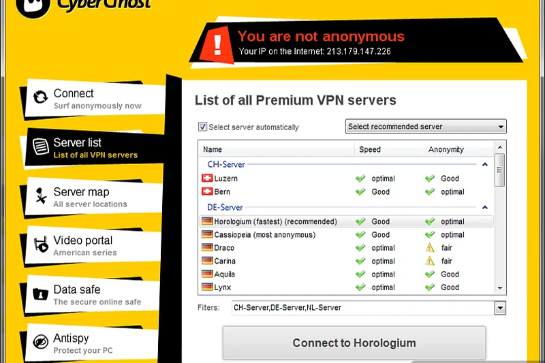Click the German flag next to Horologium

click(207, 221)
